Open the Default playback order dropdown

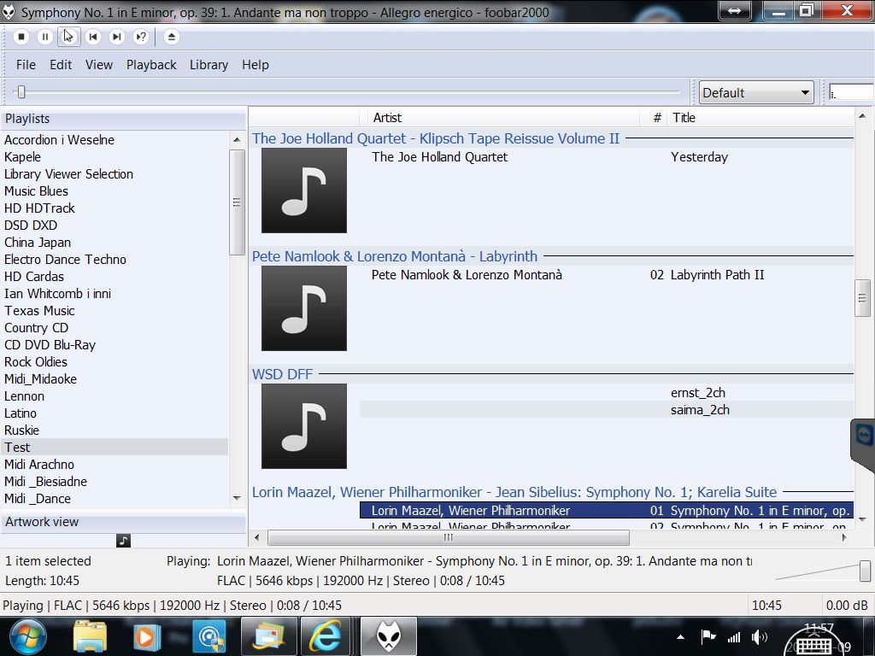pos(756,92)
